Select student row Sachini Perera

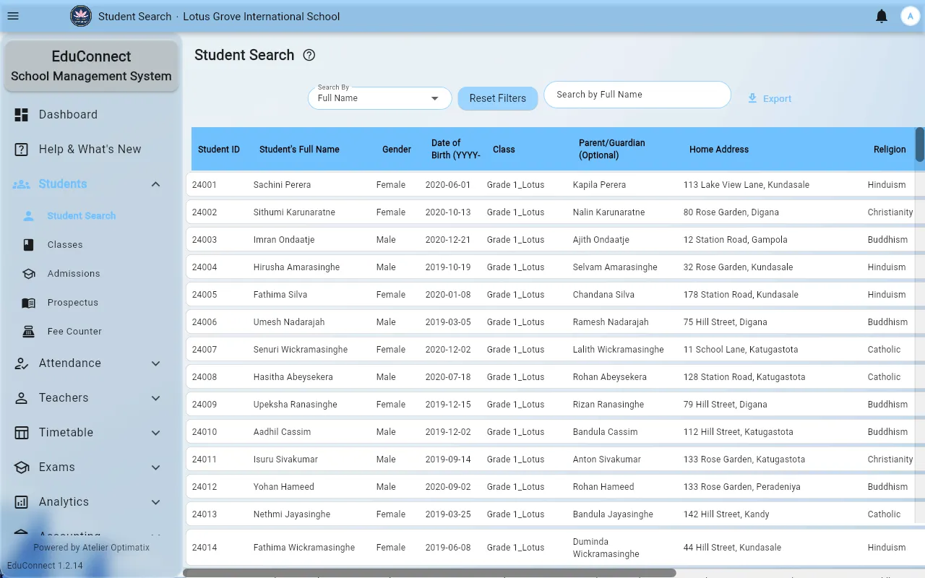click(555, 185)
